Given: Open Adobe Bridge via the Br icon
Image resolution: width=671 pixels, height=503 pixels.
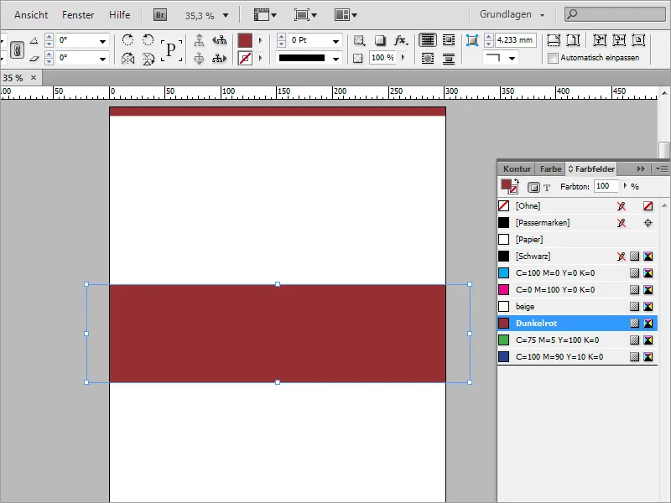Looking at the screenshot, I should click(x=160, y=15).
